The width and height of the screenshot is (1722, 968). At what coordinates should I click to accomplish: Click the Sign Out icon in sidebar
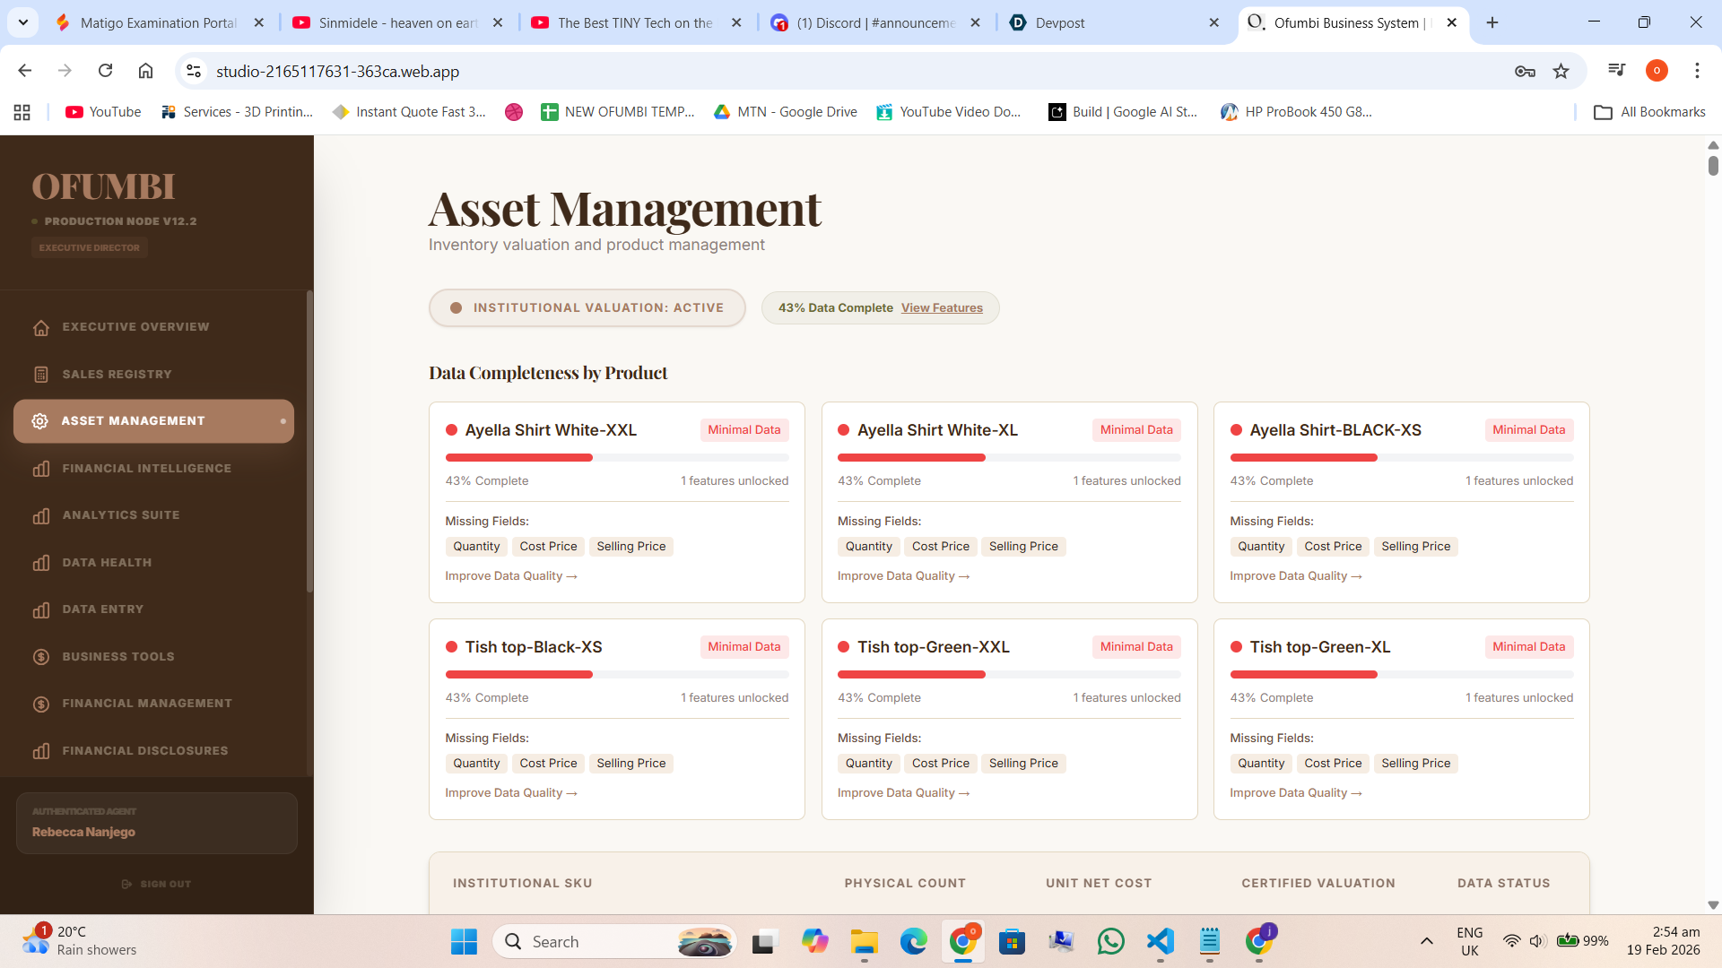pyautogui.click(x=126, y=885)
